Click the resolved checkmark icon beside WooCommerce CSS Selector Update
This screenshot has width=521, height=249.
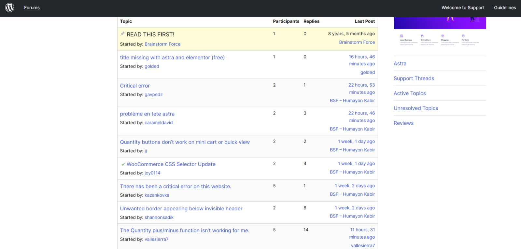click(123, 164)
